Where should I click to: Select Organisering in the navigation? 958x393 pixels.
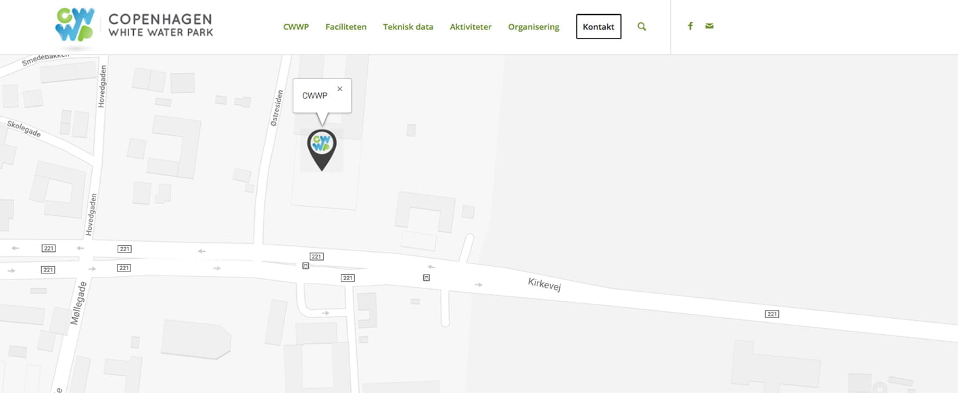[x=533, y=27]
